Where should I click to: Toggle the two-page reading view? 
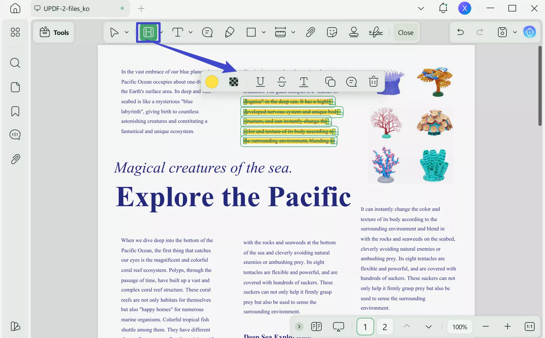(x=316, y=327)
